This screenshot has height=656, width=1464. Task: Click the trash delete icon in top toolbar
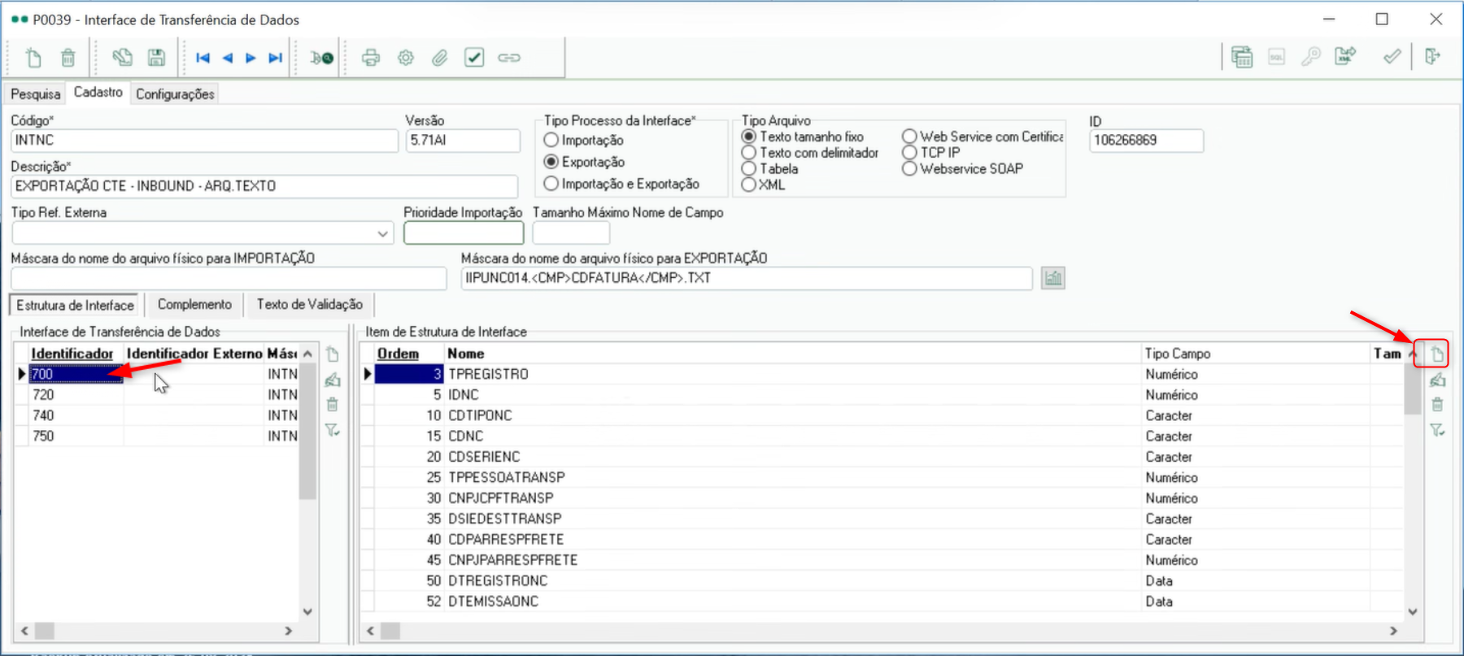coord(68,58)
